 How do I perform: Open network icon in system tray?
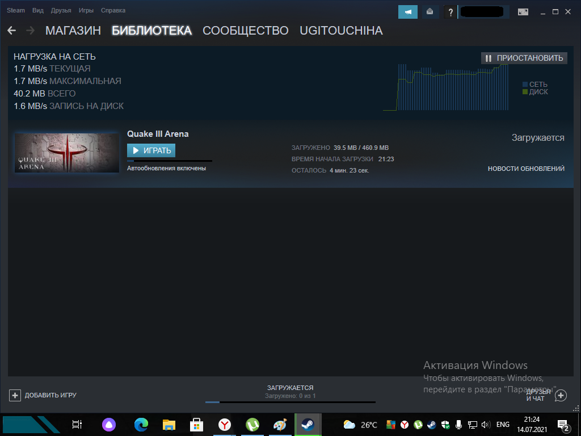(x=473, y=425)
